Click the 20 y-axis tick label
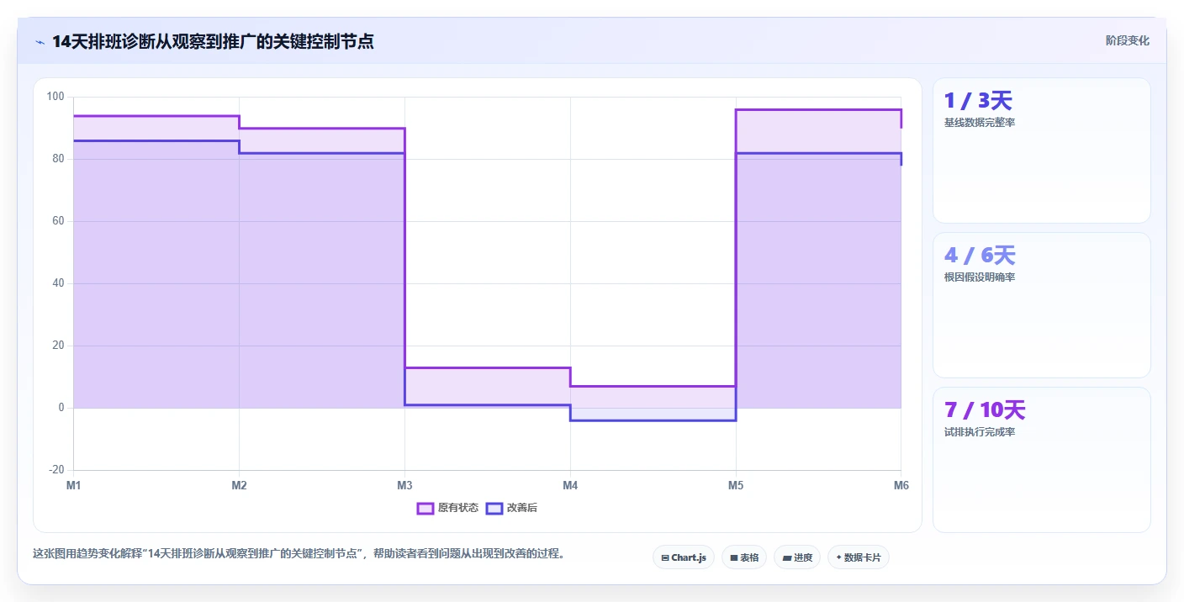 pos(58,346)
